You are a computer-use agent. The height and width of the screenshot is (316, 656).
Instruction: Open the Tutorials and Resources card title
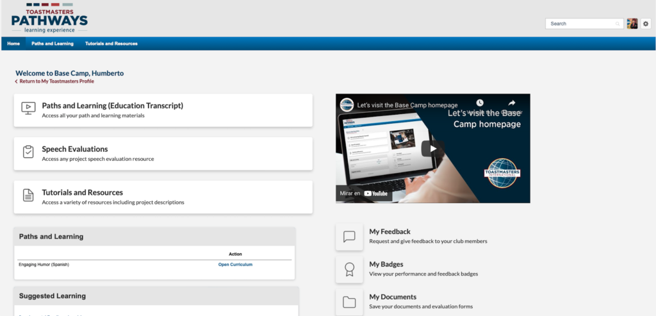(x=83, y=192)
